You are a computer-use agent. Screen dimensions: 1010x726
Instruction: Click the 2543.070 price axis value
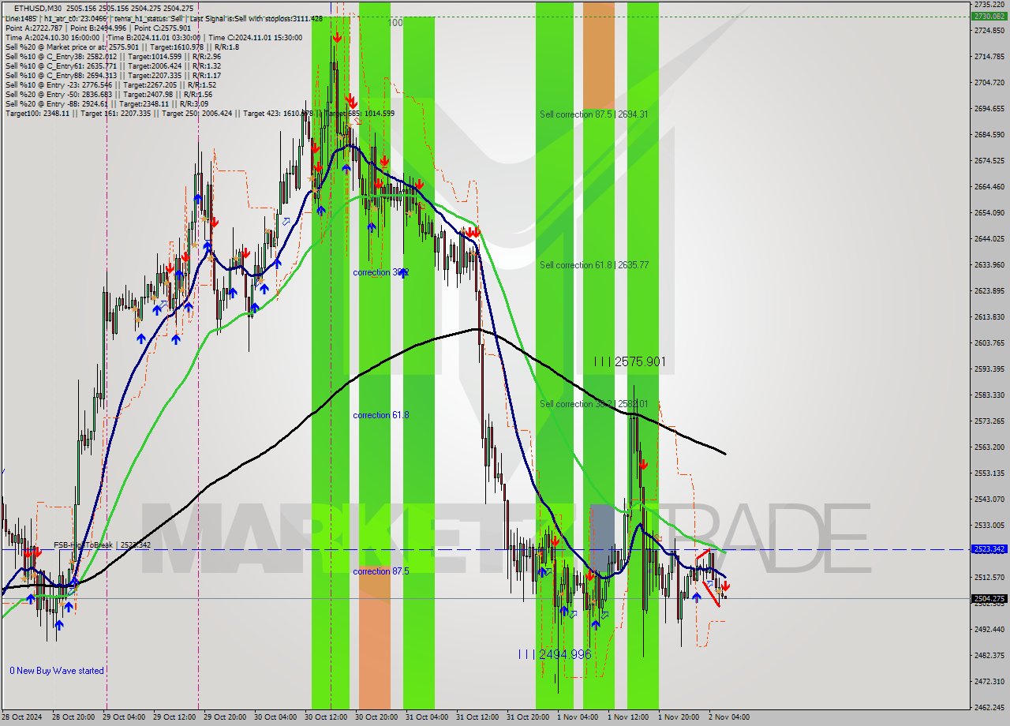click(x=989, y=500)
